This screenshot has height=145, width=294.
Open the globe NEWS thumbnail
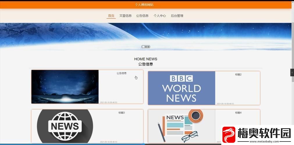tap(65, 126)
